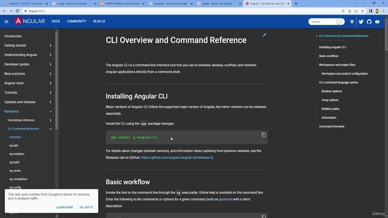Expand the Understanding Angular section
This screenshot has height=218, width=388.
(28, 55)
